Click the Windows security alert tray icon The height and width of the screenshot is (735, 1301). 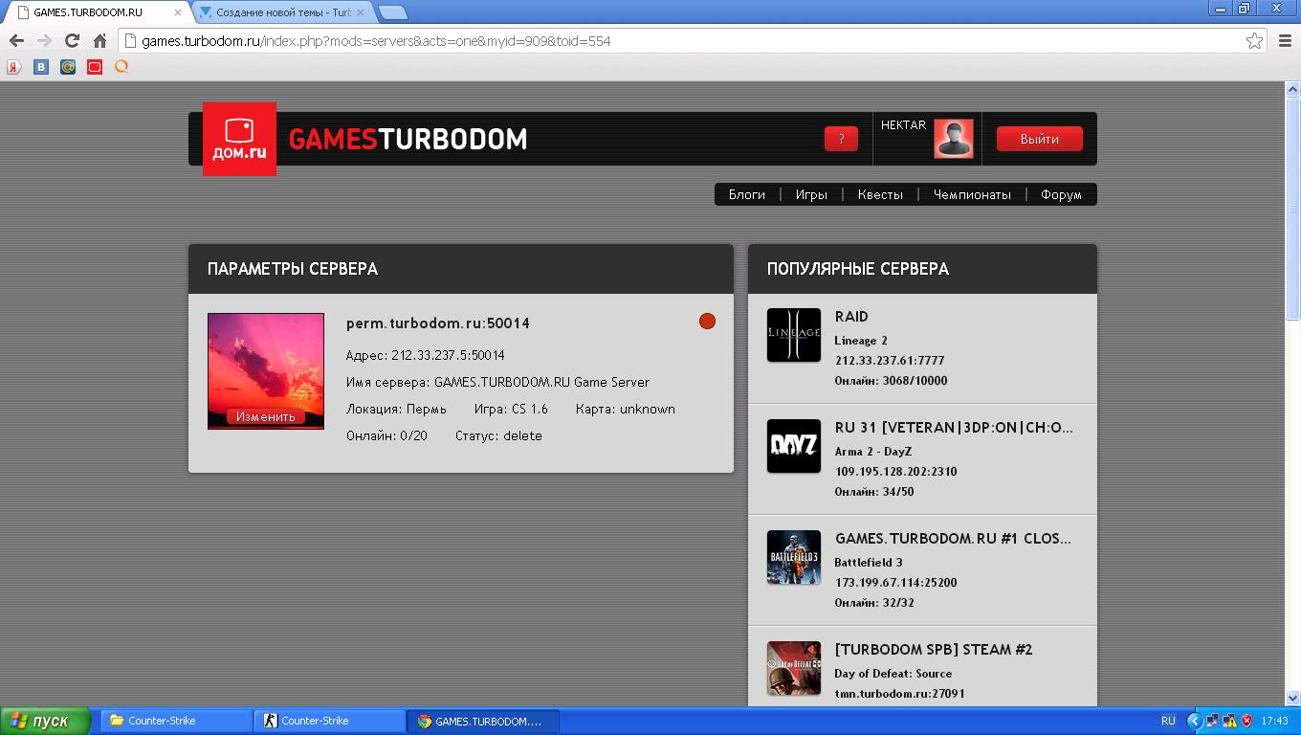(x=1246, y=721)
